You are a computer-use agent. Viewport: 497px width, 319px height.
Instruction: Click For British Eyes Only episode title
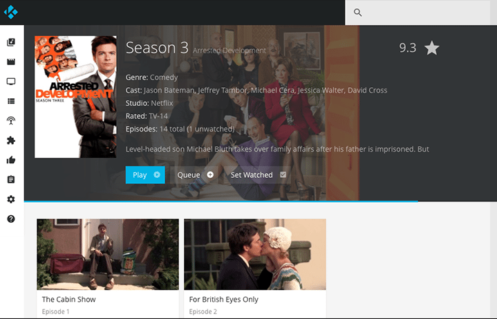(224, 300)
